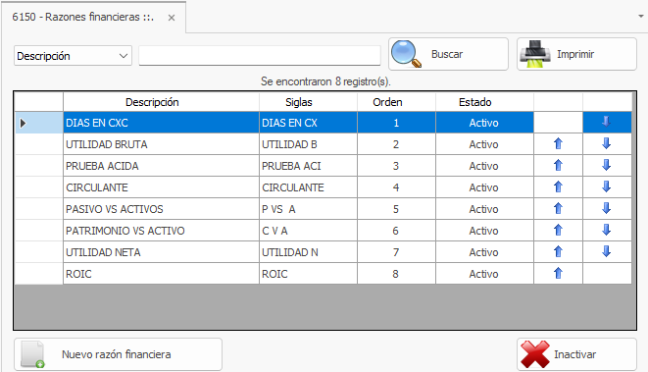Move UTILIDAD BRUTA row up with arrow
Viewport: 648px width, 372px height.
(x=558, y=144)
